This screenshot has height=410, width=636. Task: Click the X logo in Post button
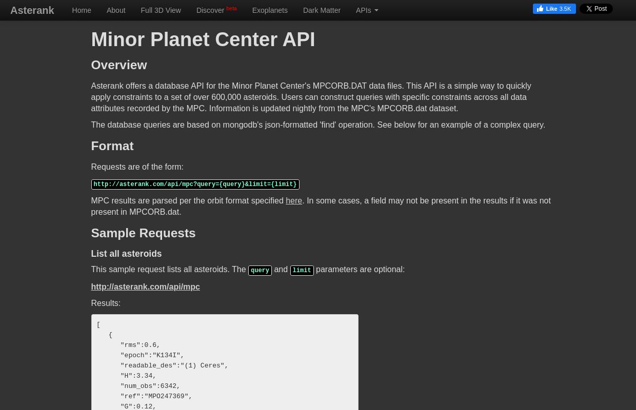tap(589, 9)
